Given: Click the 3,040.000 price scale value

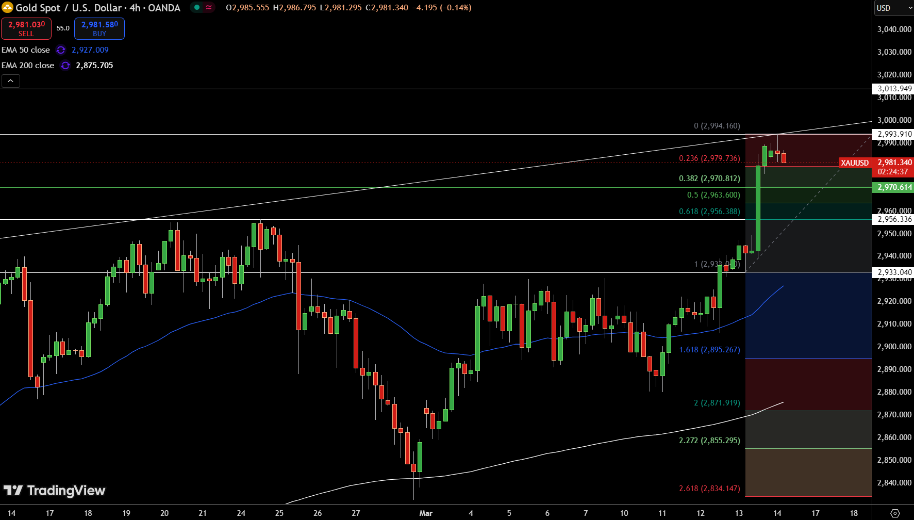Looking at the screenshot, I should pos(894,29).
